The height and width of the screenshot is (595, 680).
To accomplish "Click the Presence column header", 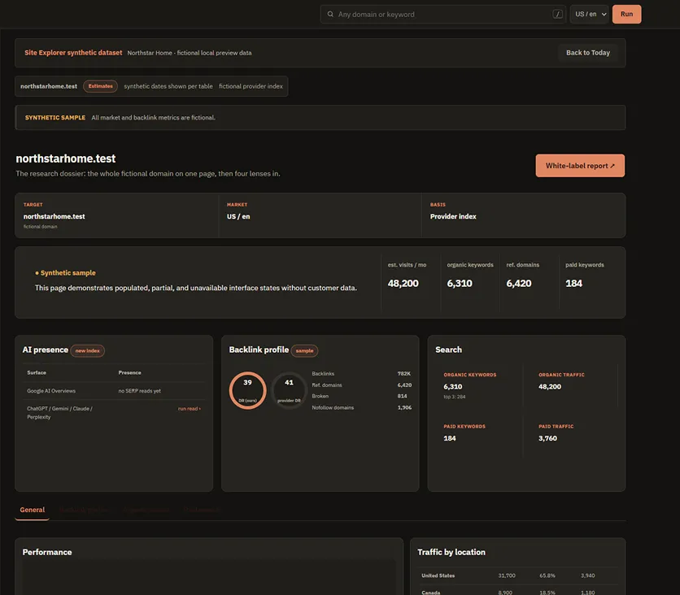I will (129, 372).
